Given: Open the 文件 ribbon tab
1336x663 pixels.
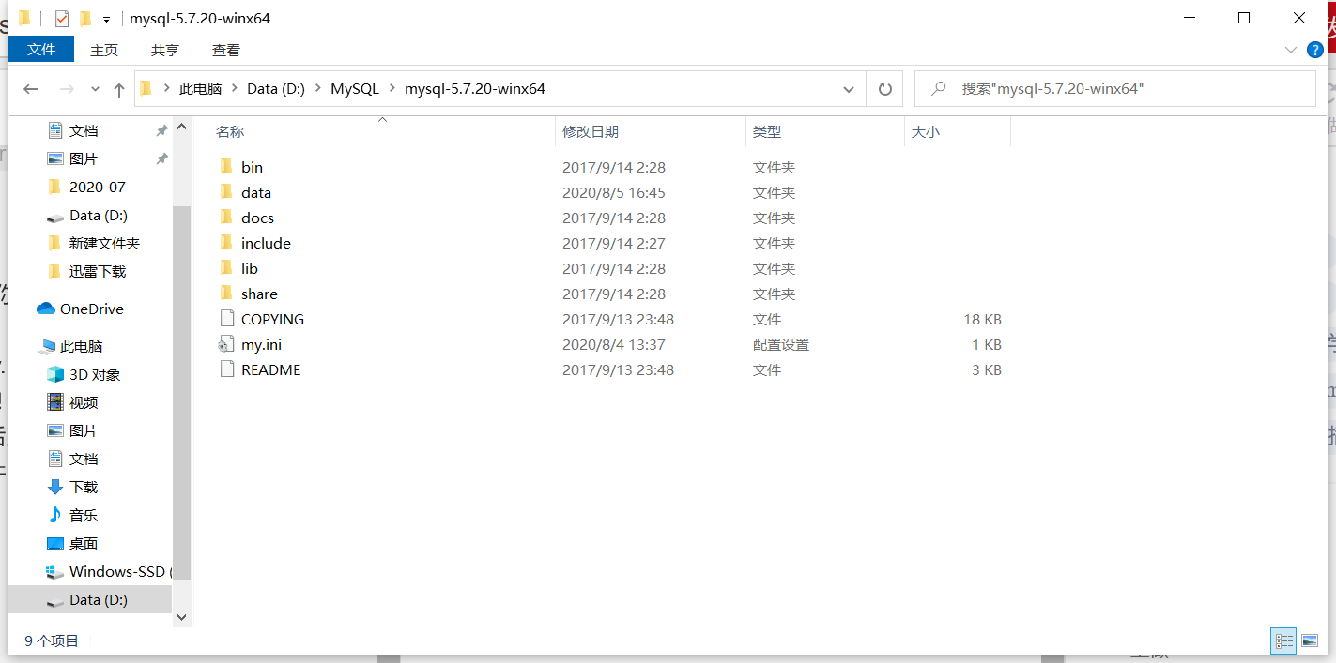Looking at the screenshot, I should click(x=41, y=50).
